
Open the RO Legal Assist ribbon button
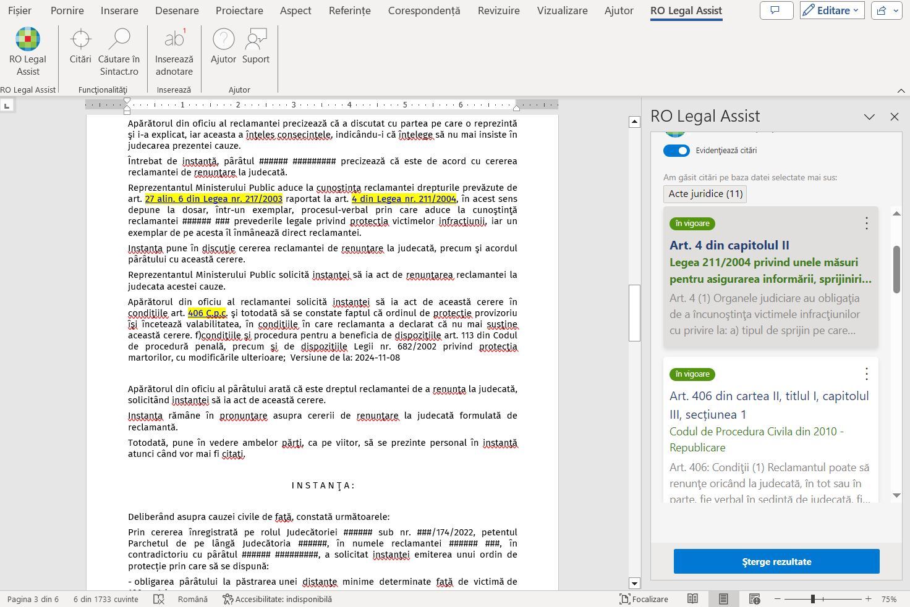[28, 52]
